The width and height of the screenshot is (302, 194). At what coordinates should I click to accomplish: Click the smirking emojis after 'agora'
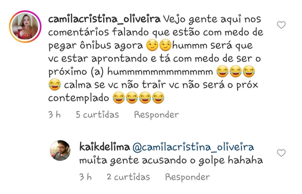click(159, 45)
